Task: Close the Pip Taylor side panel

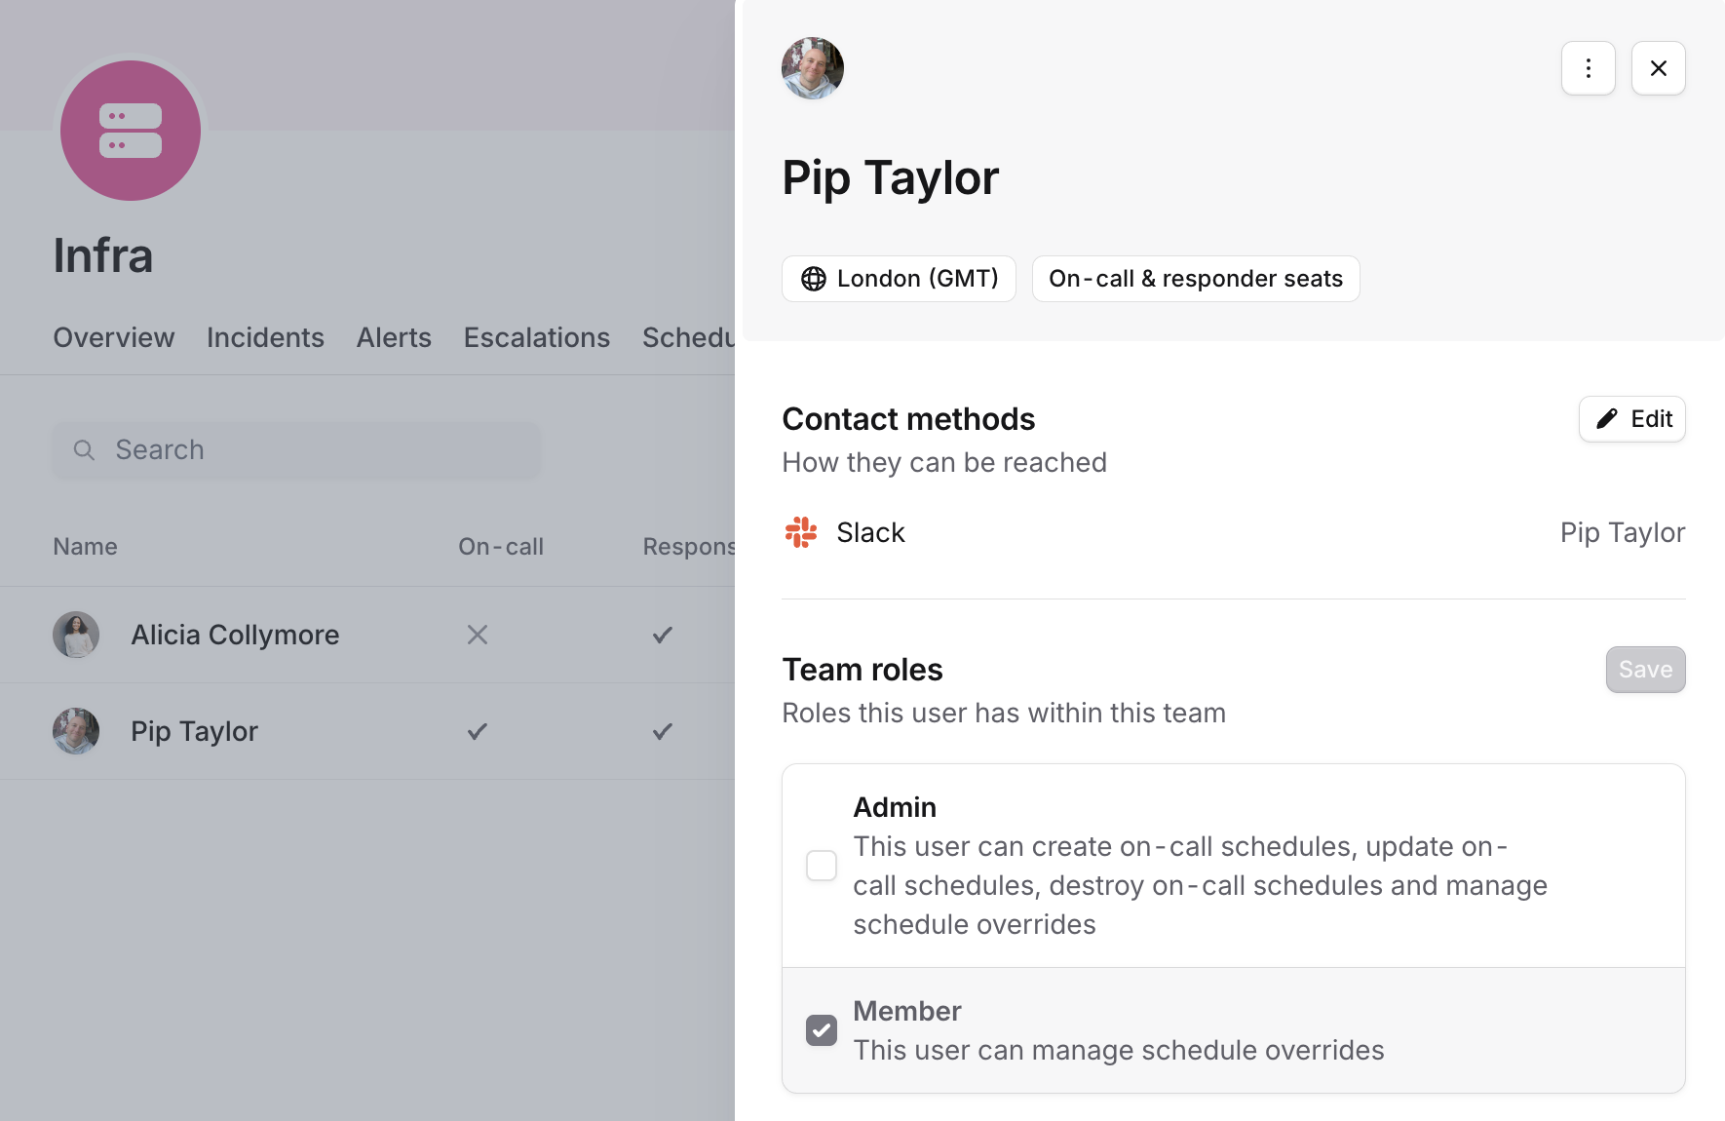Action: pyautogui.click(x=1658, y=68)
